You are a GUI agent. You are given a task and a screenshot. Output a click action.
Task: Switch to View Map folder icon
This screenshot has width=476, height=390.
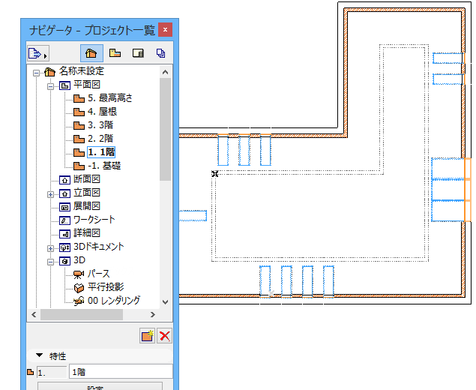[x=115, y=53]
